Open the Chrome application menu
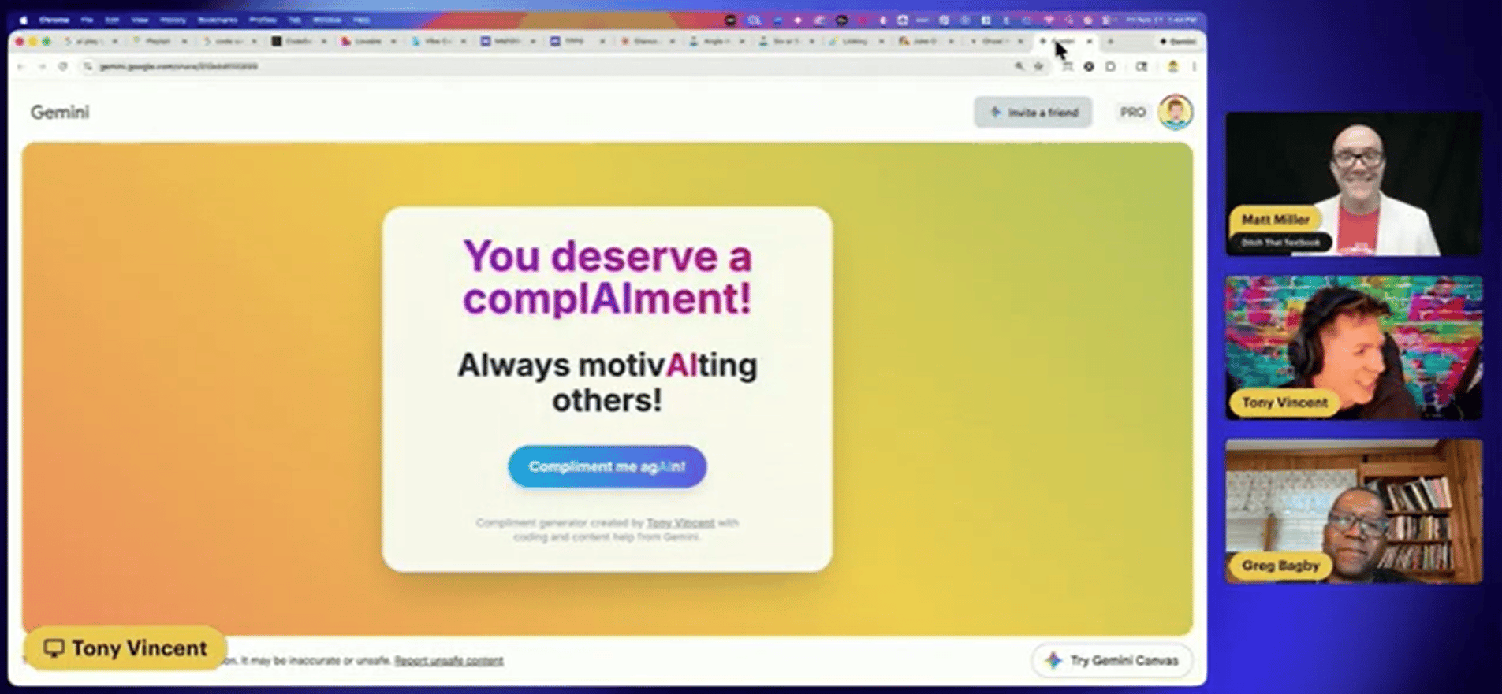The image size is (1502, 694). pyautogui.click(x=54, y=20)
